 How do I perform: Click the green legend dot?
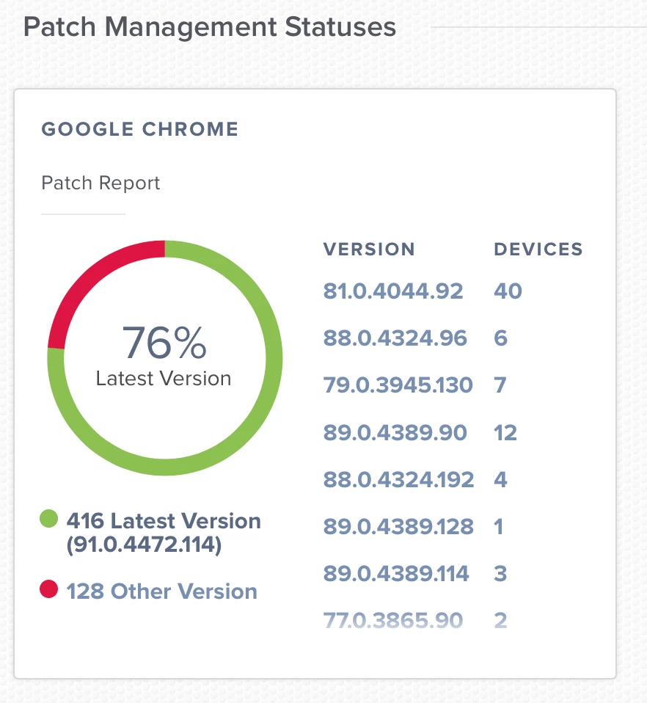point(49,519)
